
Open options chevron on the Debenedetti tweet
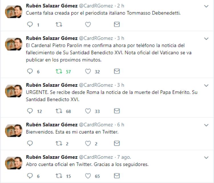(206, 6)
